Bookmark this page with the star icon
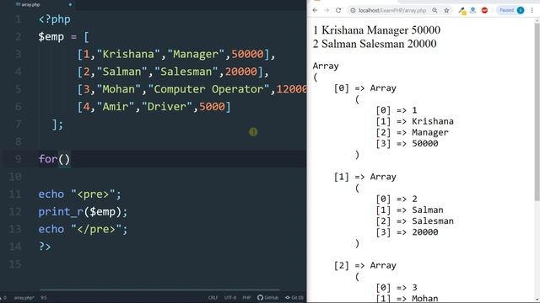Image resolution: width=540 pixels, height=303 pixels. [x=446, y=10]
